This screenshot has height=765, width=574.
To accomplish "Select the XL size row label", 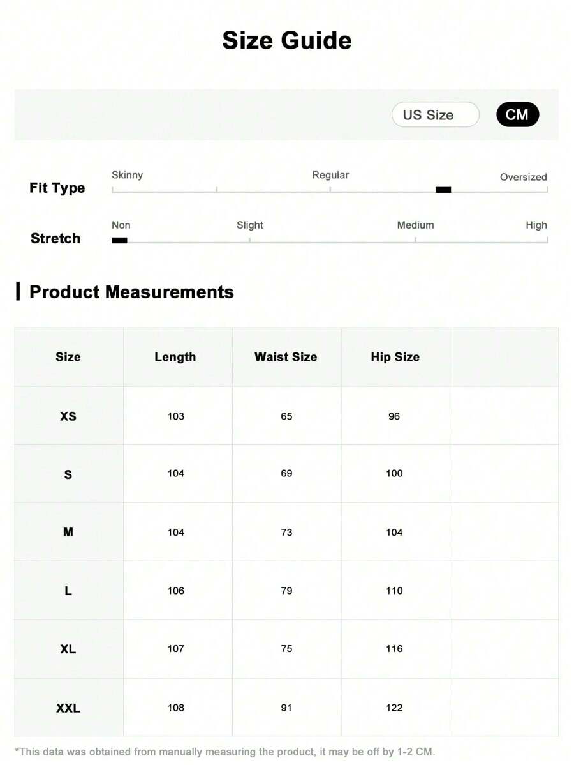I will 68,649.
